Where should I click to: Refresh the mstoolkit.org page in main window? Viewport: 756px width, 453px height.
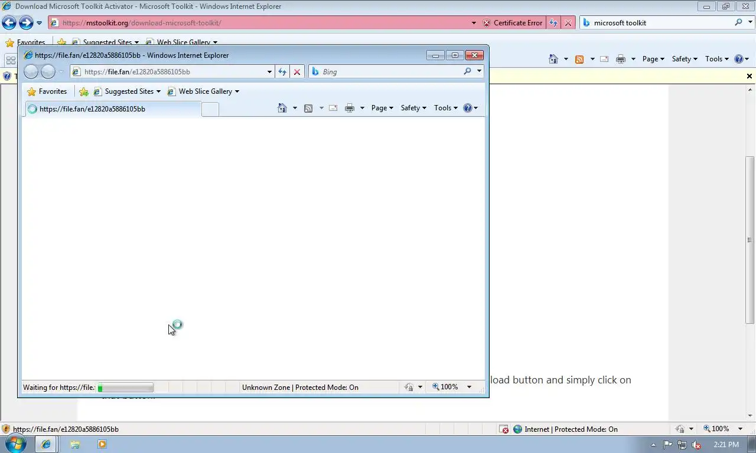(553, 23)
